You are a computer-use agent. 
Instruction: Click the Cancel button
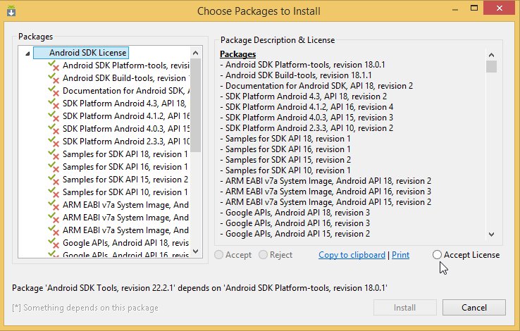click(x=474, y=308)
